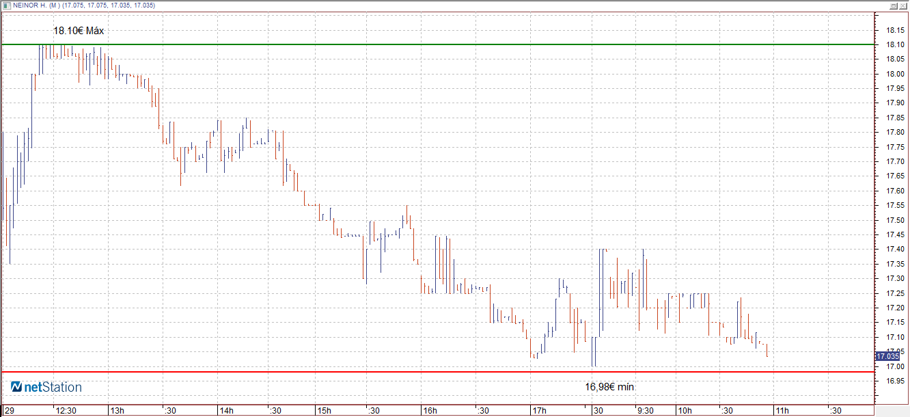The height and width of the screenshot is (417, 910).
Task: Click the 16h time axis label
Action: point(430,411)
